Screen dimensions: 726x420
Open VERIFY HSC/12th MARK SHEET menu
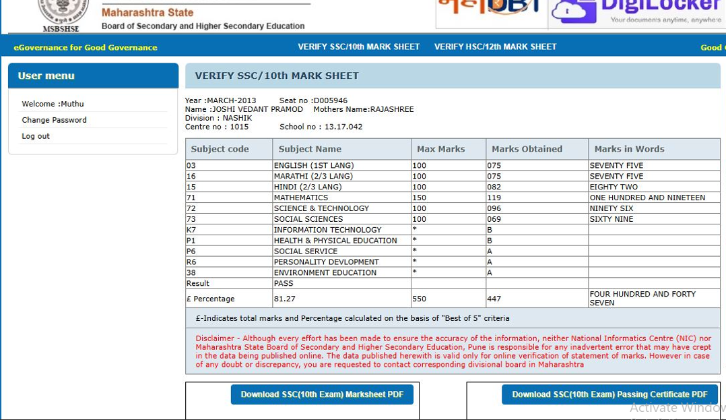tap(495, 47)
